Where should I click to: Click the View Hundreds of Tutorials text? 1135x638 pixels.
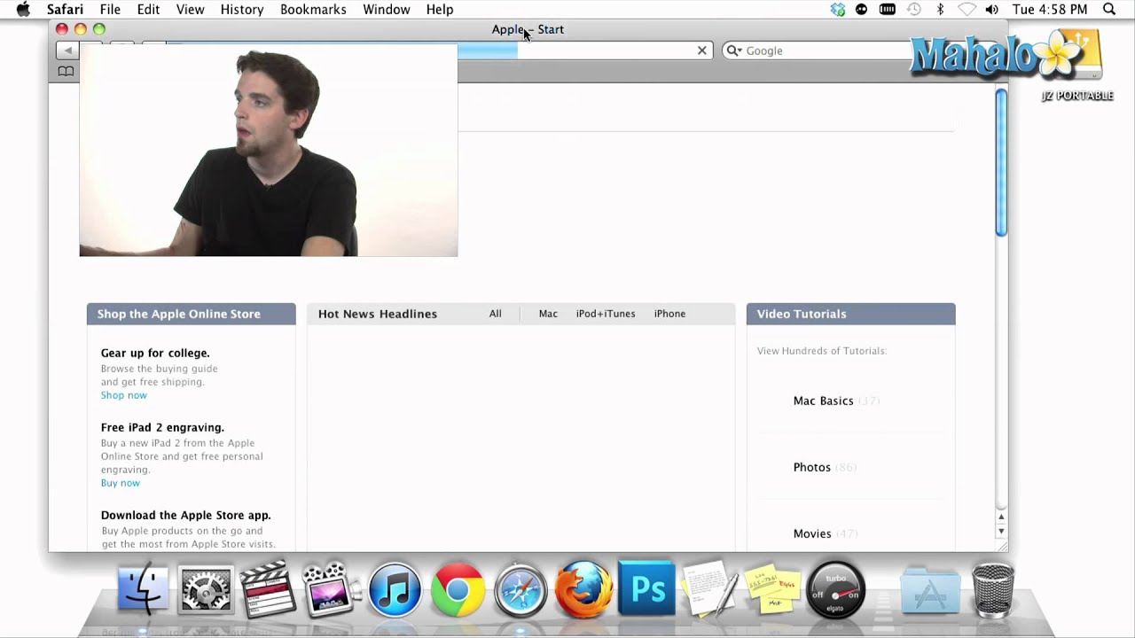[822, 351]
